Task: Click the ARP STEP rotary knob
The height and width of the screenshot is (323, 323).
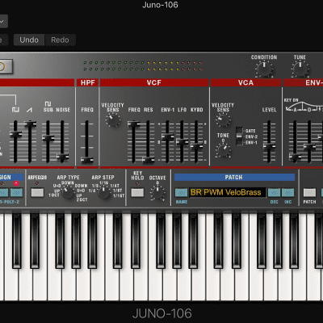Action: click(x=103, y=193)
